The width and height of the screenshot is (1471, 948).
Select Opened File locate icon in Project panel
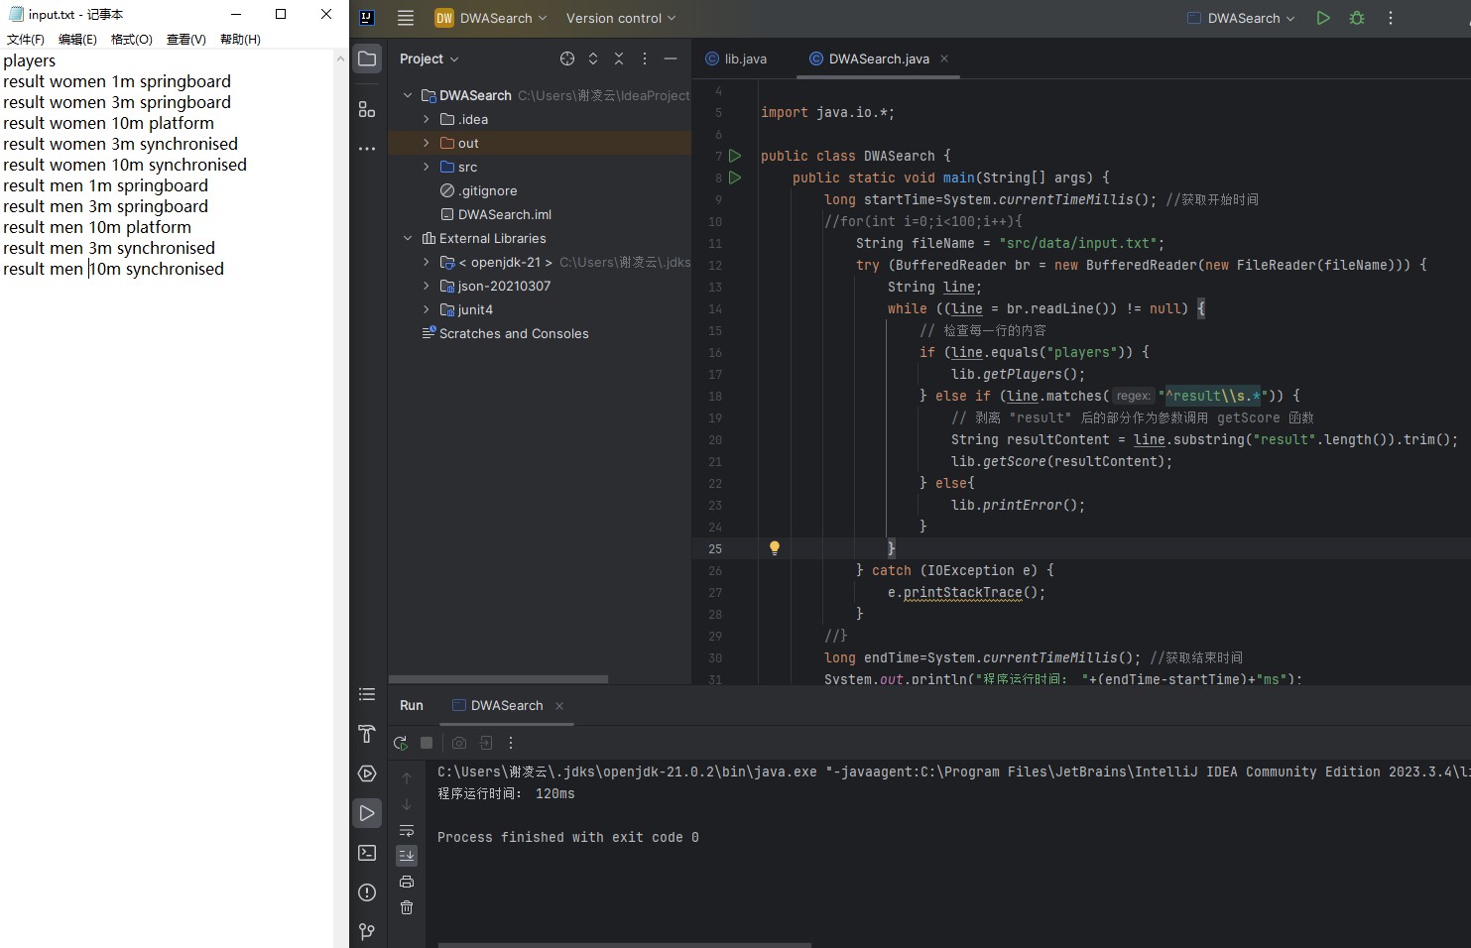point(567,59)
